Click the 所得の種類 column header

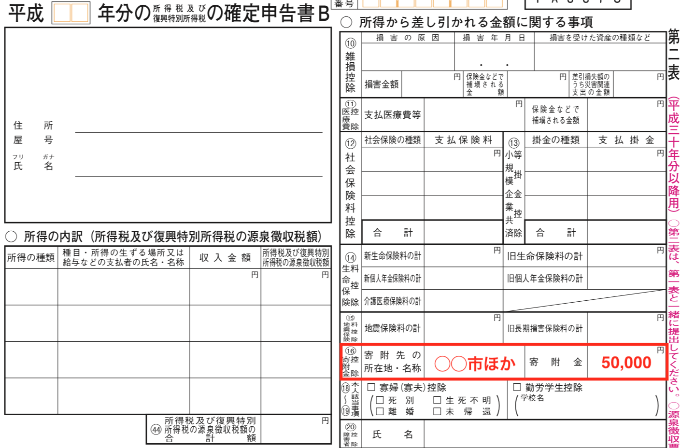pyautogui.click(x=31, y=257)
